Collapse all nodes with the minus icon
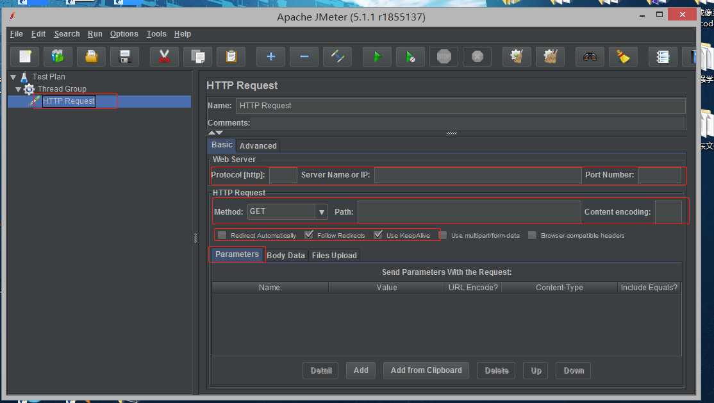 (x=304, y=56)
